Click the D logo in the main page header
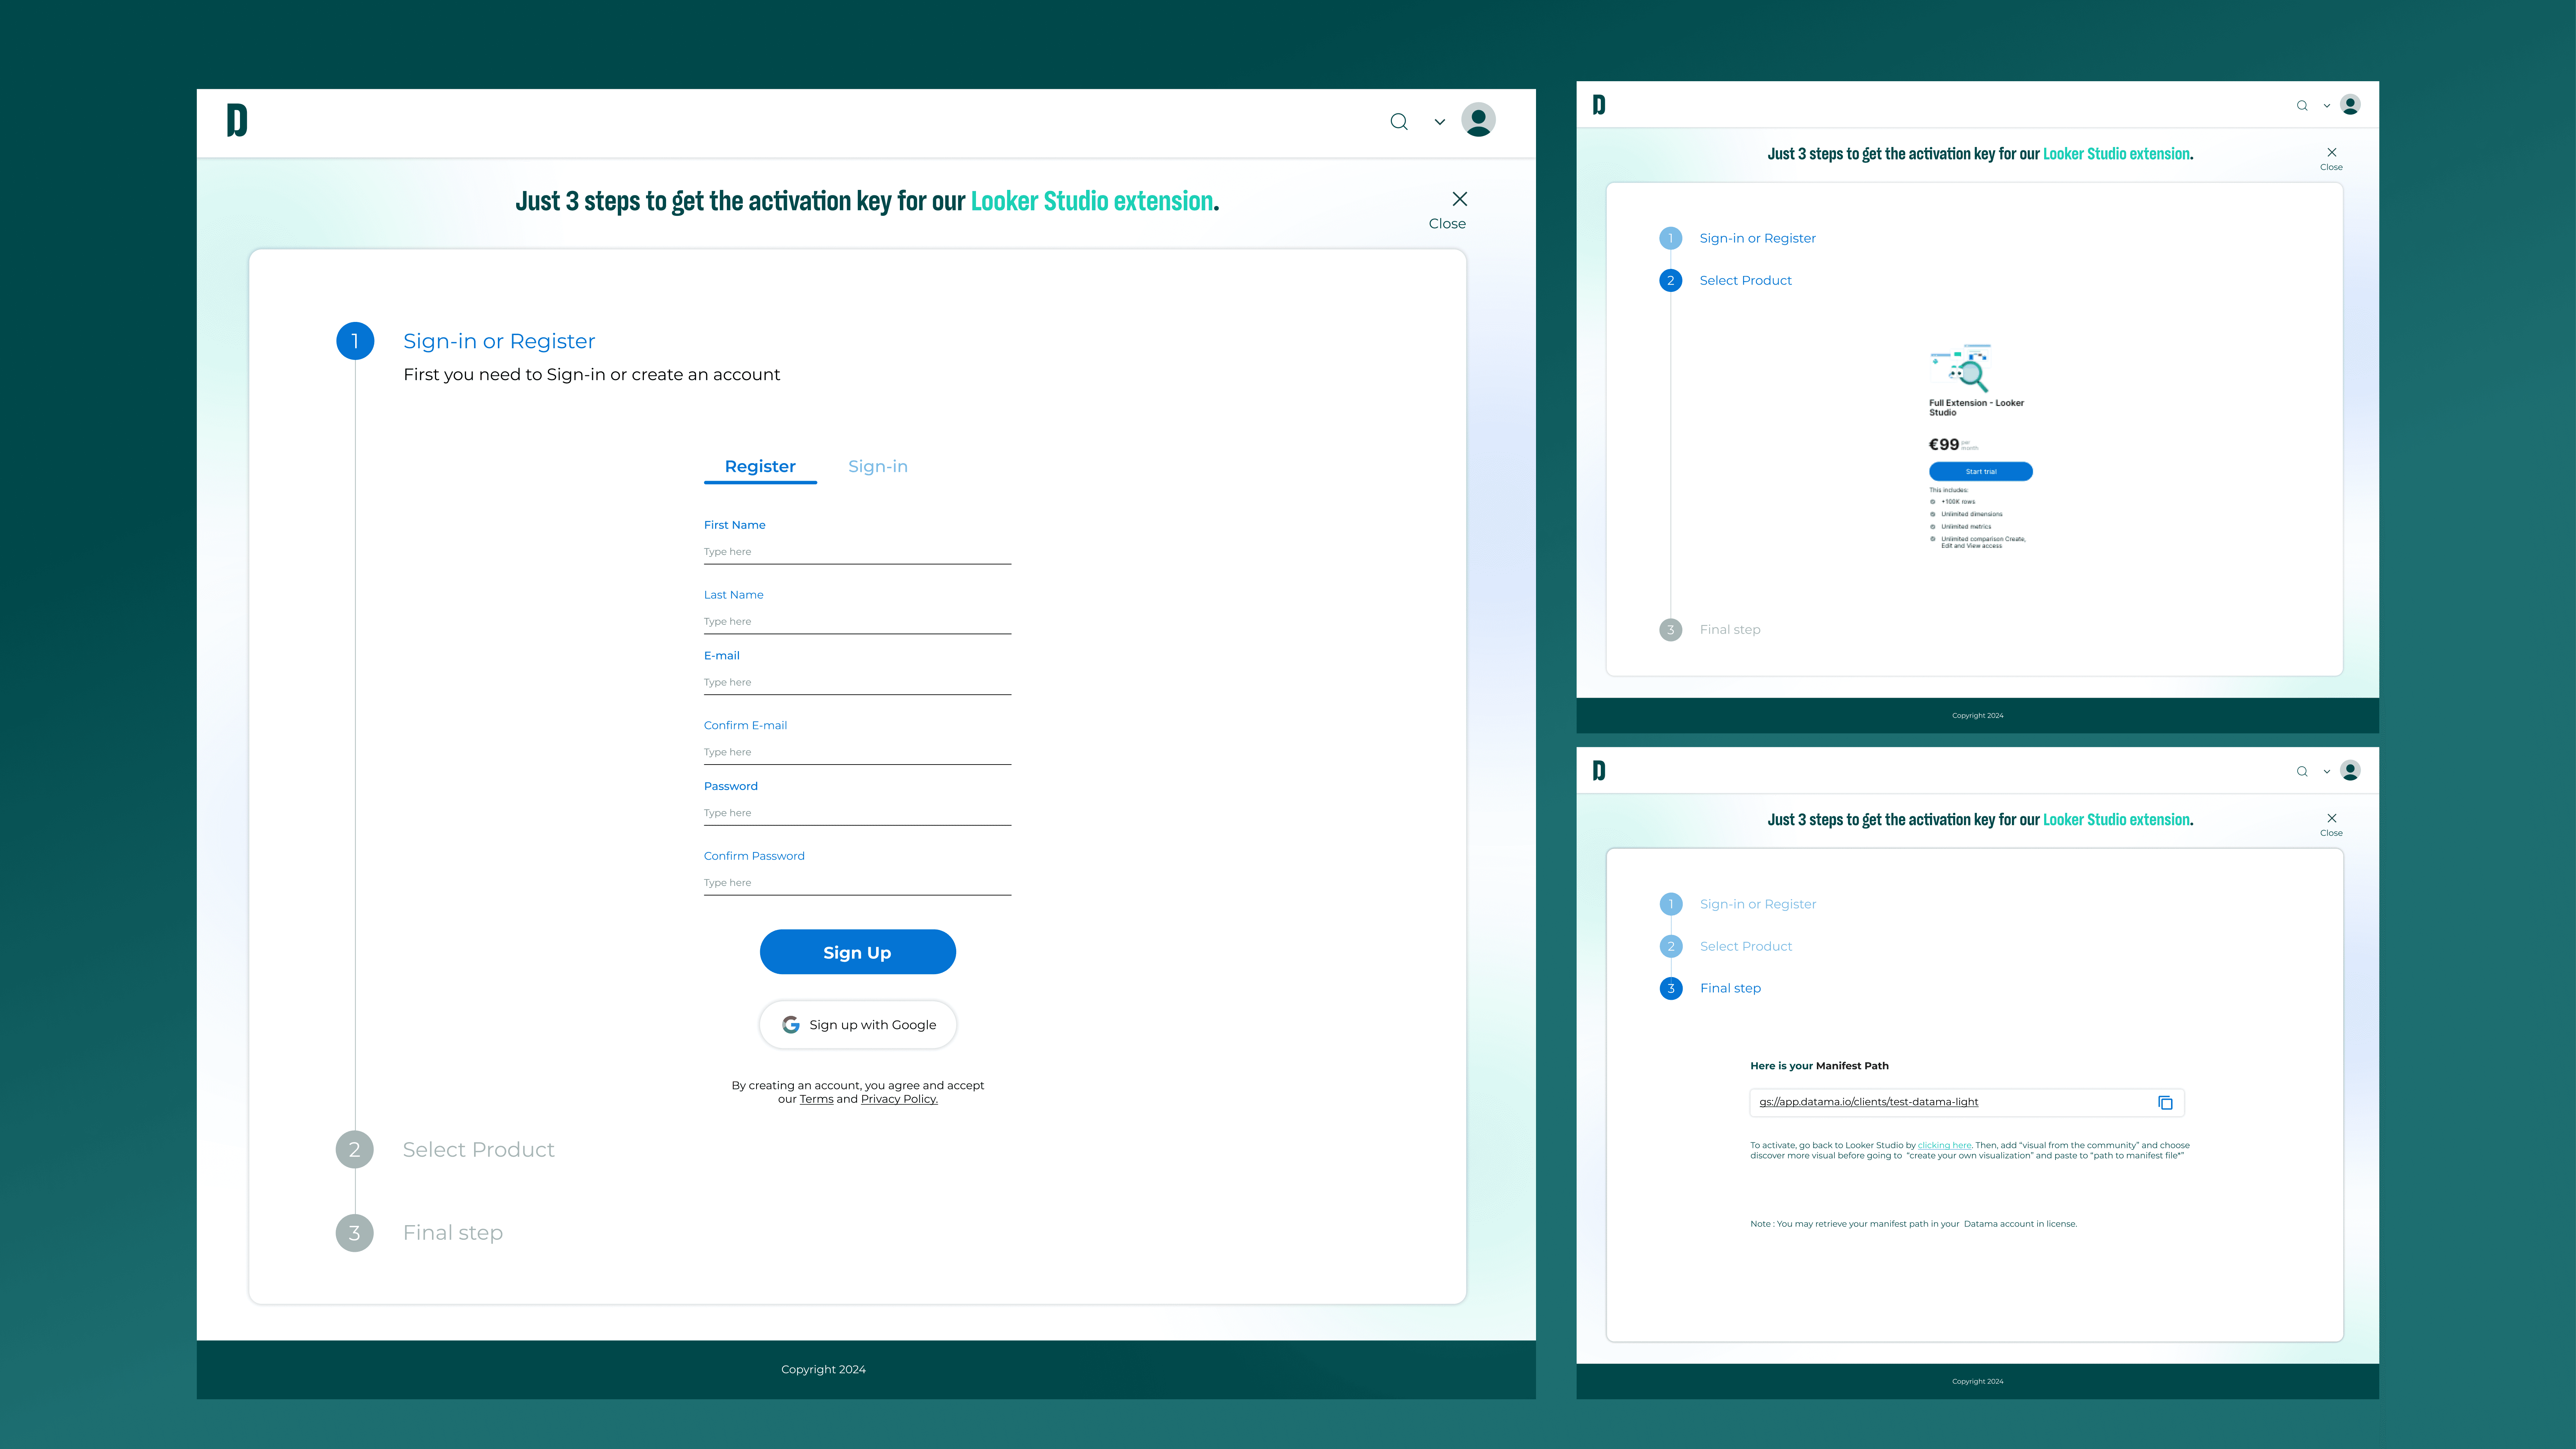Image resolution: width=2576 pixels, height=1449 pixels. [237, 120]
